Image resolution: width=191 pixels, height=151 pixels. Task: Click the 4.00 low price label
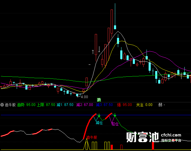84,97
